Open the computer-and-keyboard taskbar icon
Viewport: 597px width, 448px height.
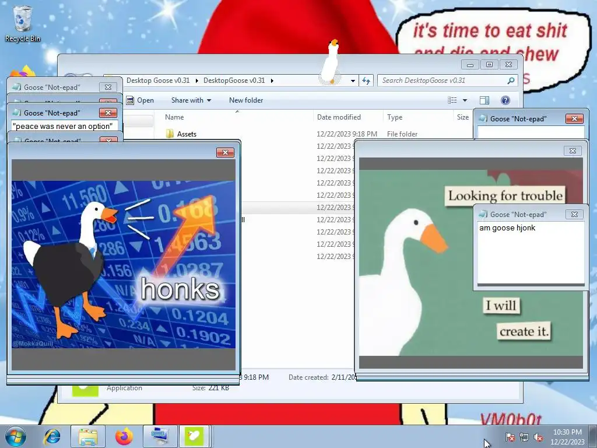click(159, 436)
